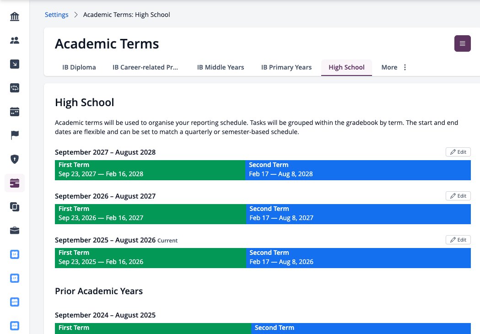
Task: Open the DP programme sidebar icon
Action: point(14,254)
